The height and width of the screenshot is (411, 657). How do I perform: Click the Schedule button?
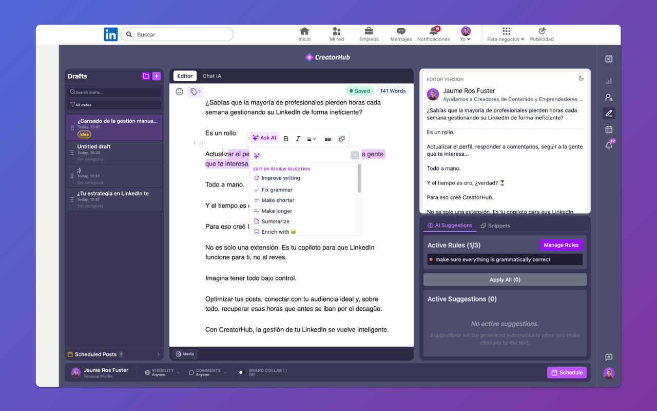click(x=567, y=372)
